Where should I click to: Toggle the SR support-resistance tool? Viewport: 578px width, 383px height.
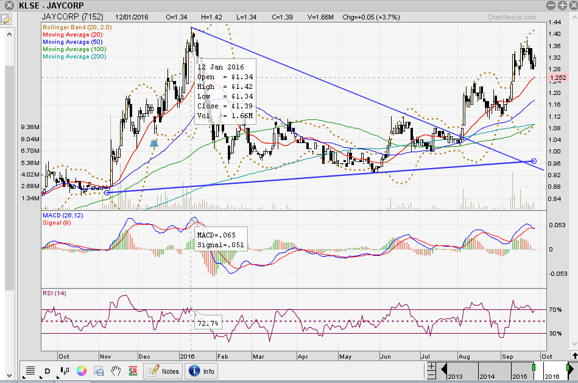(x=133, y=371)
